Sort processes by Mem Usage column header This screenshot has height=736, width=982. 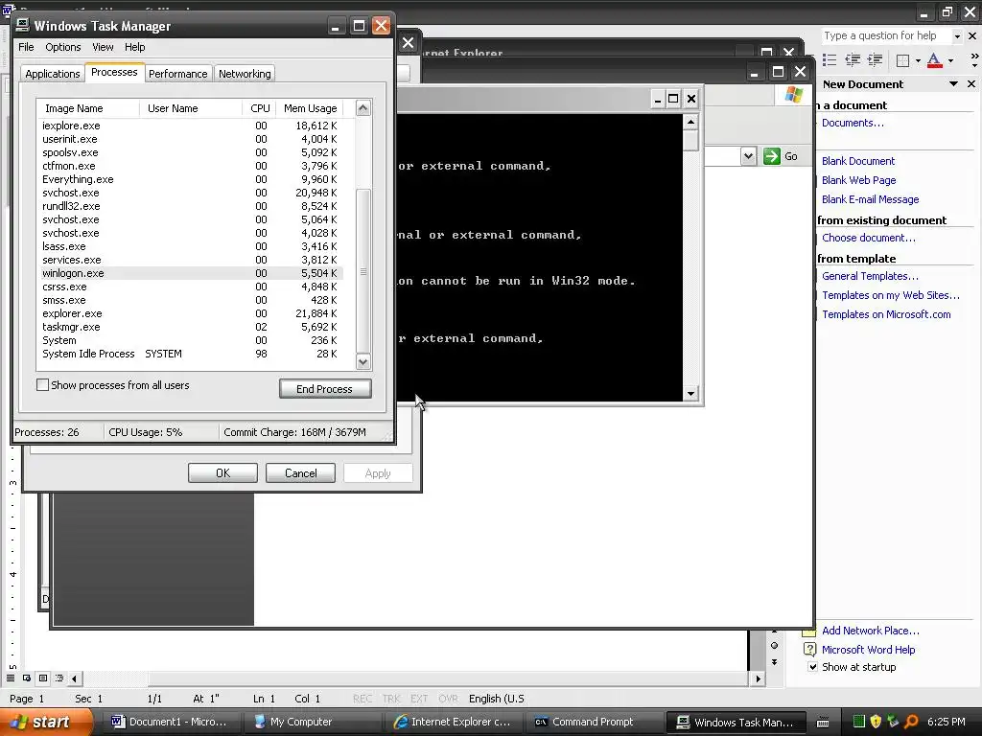(x=310, y=108)
